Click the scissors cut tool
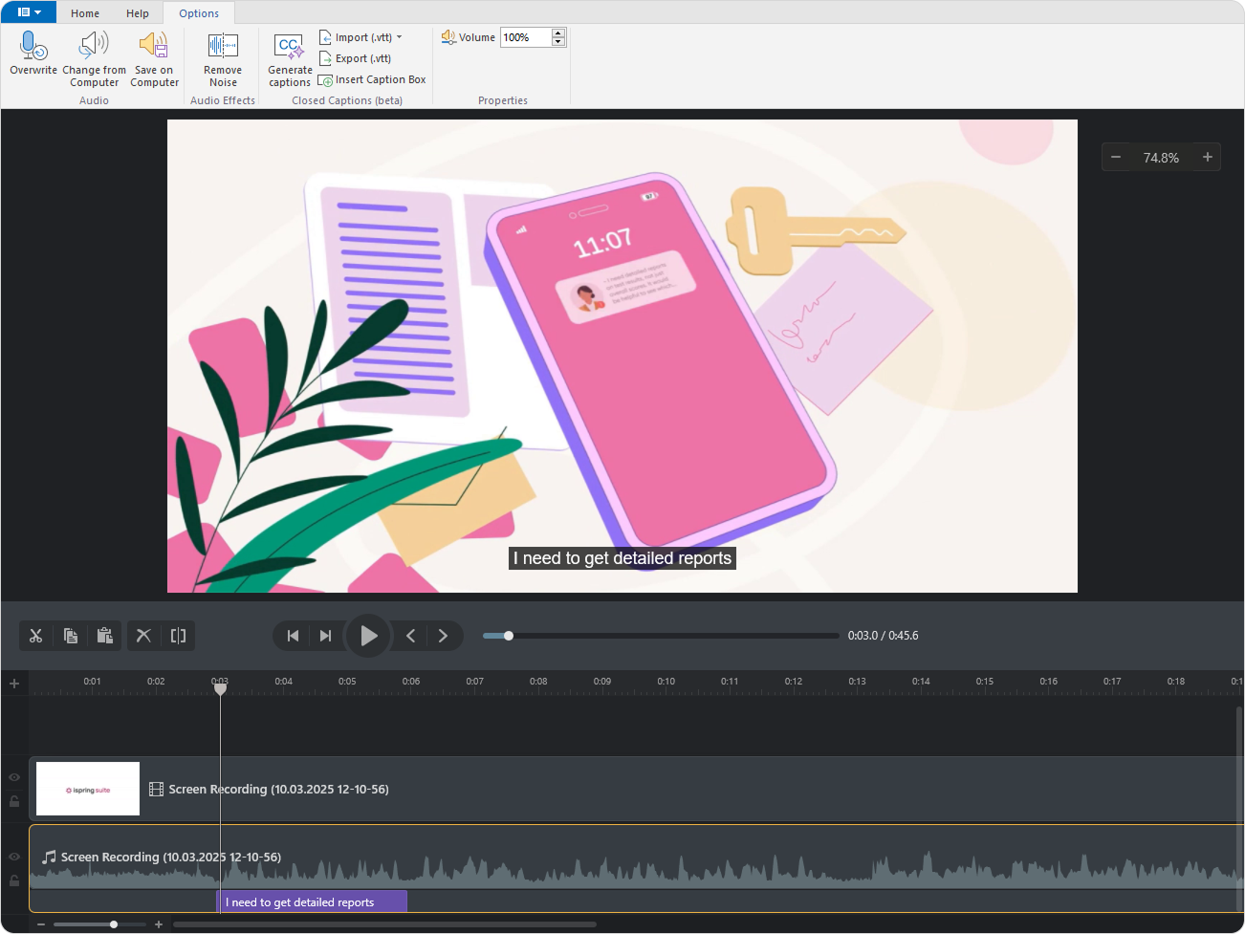The height and width of the screenshot is (934, 1245). [36, 636]
